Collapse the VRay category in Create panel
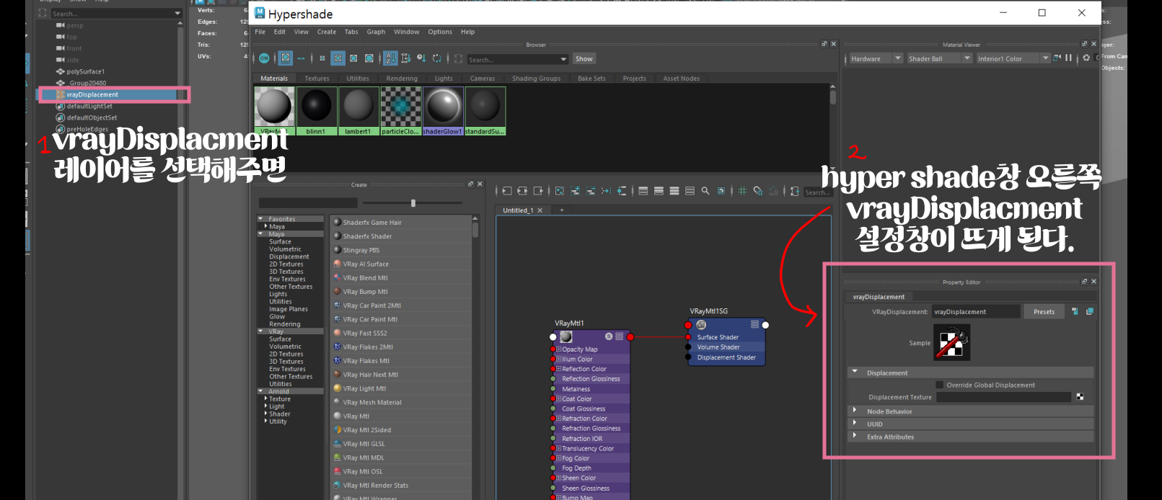The width and height of the screenshot is (1162, 500). (x=260, y=331)
